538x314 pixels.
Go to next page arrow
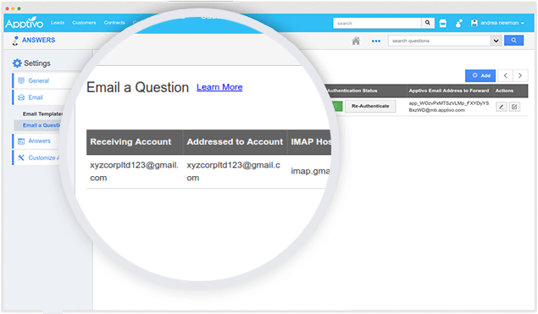[520, 75]
